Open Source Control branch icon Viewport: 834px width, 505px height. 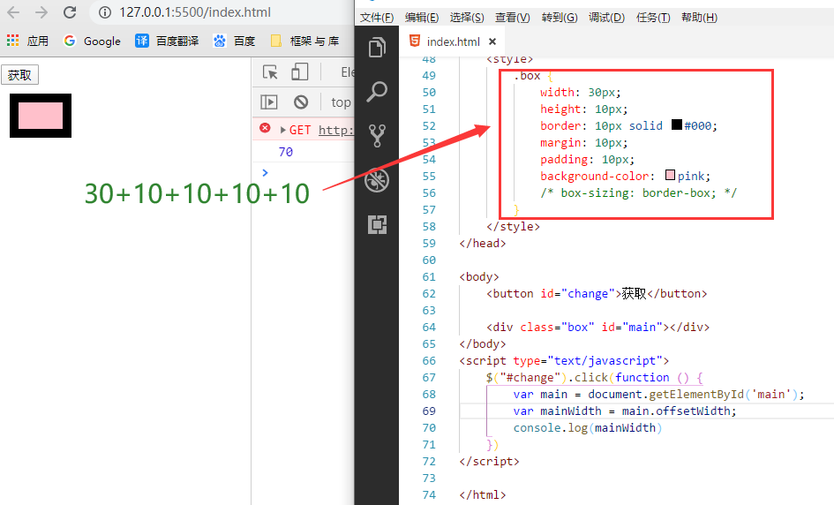pos(377,136)
